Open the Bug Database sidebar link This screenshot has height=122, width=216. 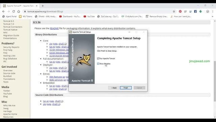(10, 59)
